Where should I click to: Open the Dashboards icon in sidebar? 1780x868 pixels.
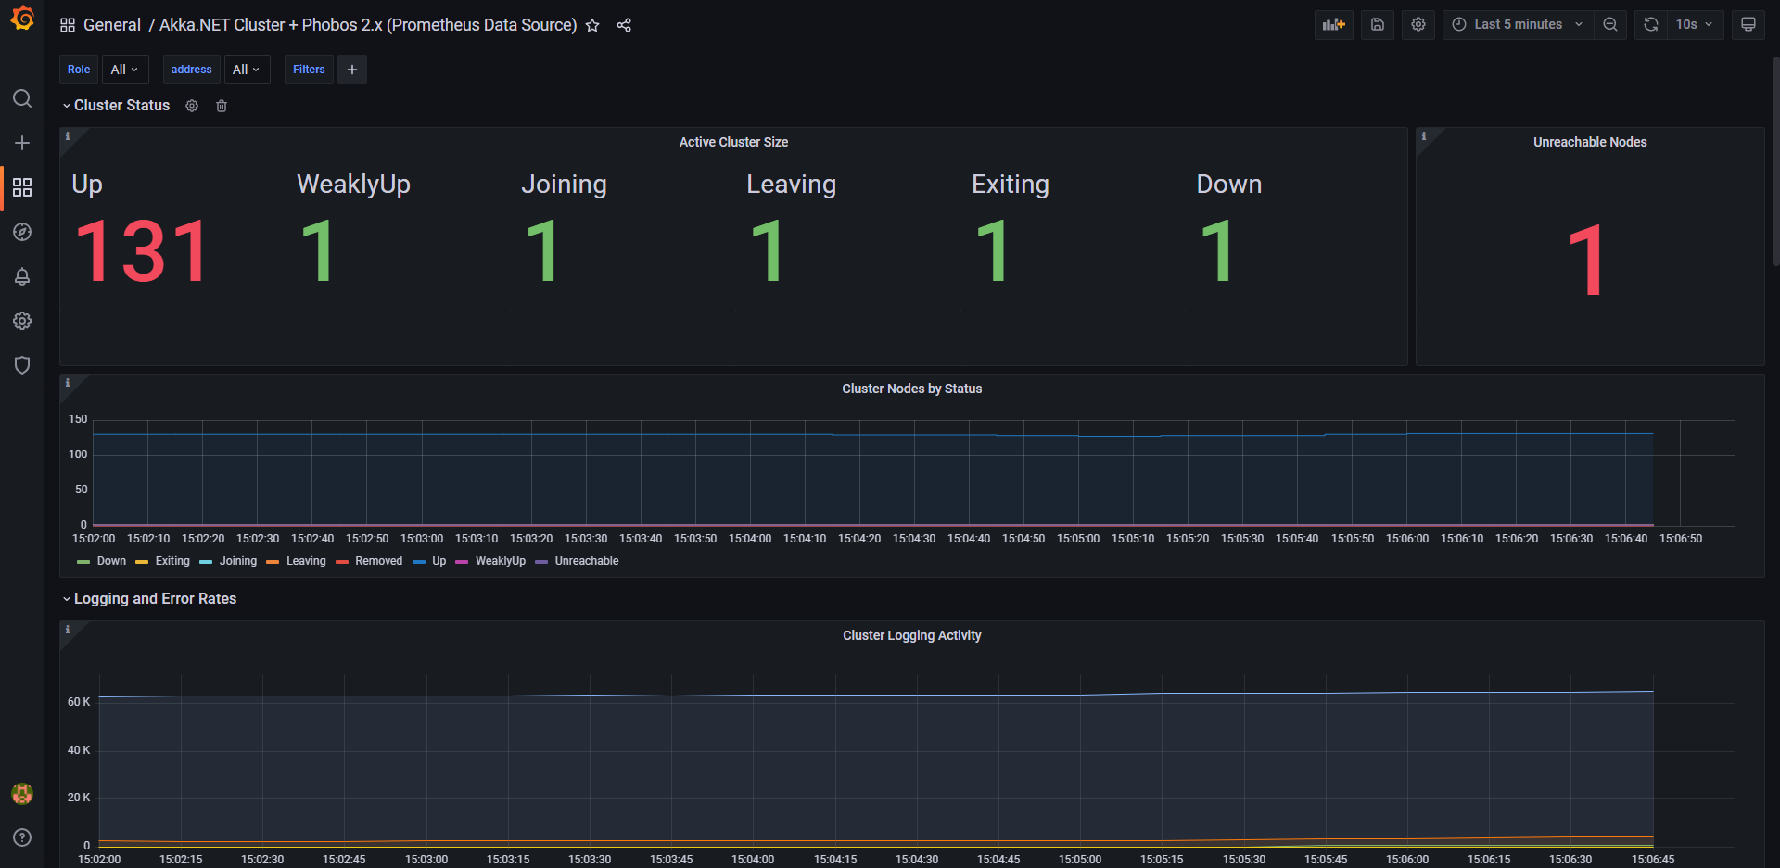point(22,187)
